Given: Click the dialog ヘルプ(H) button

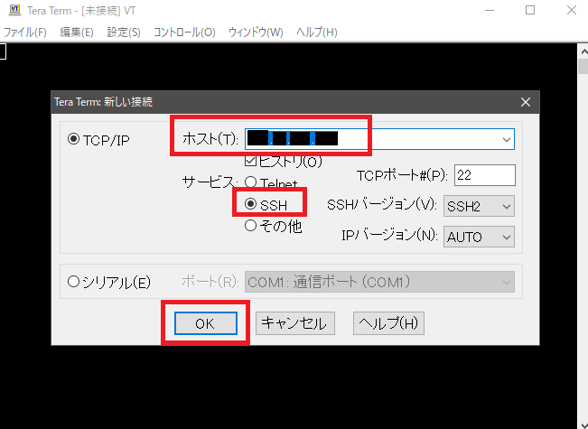Looking at the screenshot, I should (x=388, y=322).
